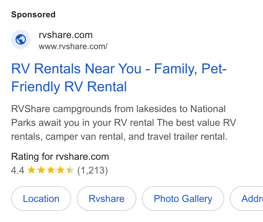263x222 pixels.
Task: Click the Rating for rvshare.com text
Action: point(60,157)
